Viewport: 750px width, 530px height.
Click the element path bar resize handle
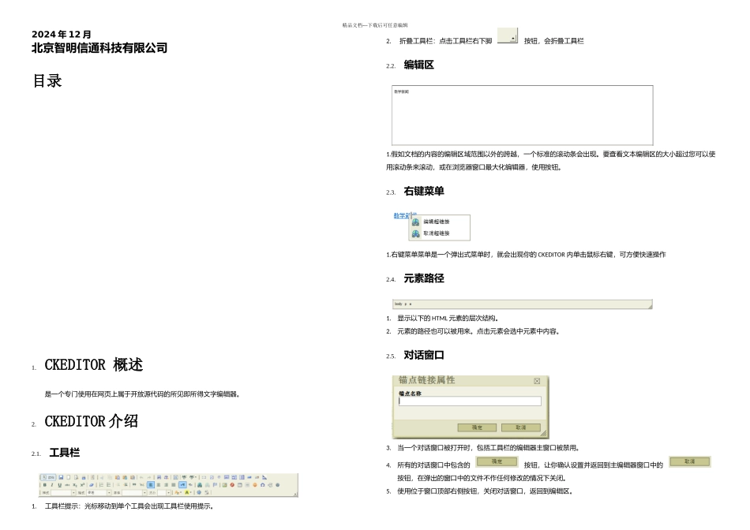(650, 306)
